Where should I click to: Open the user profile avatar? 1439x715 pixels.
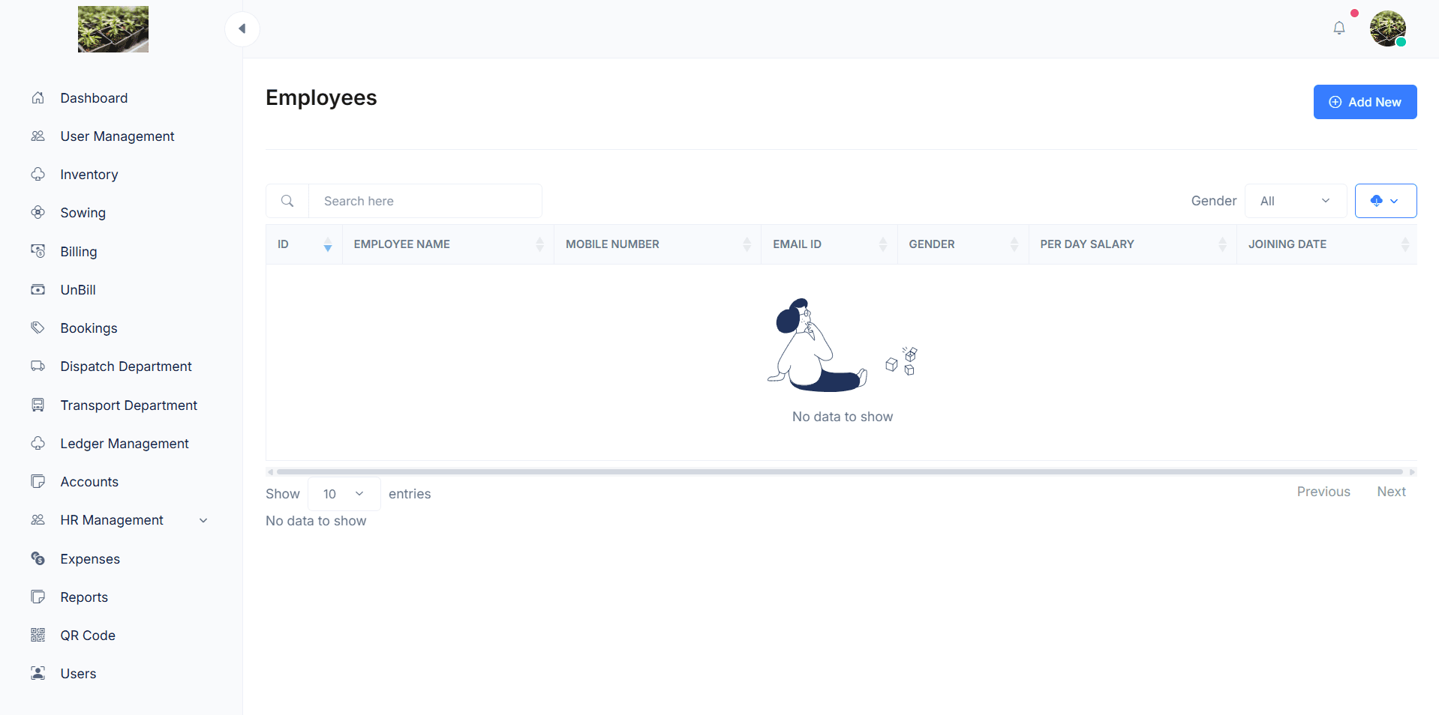[1387, 28]
